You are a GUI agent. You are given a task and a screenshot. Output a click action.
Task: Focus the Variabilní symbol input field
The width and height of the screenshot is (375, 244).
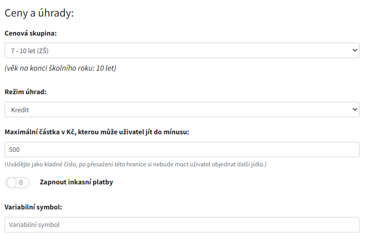point(181,224)
